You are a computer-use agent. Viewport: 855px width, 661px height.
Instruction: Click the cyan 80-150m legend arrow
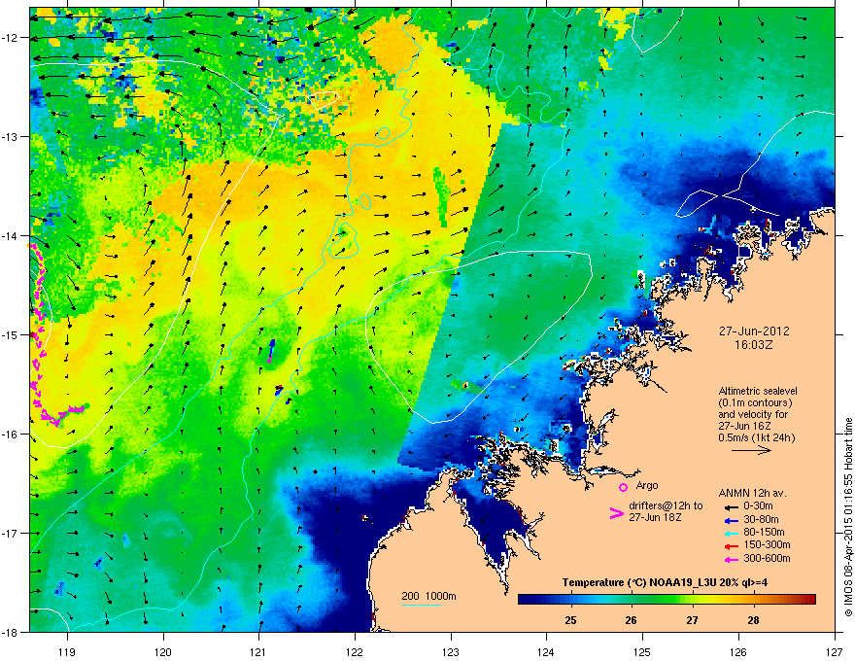730,533
